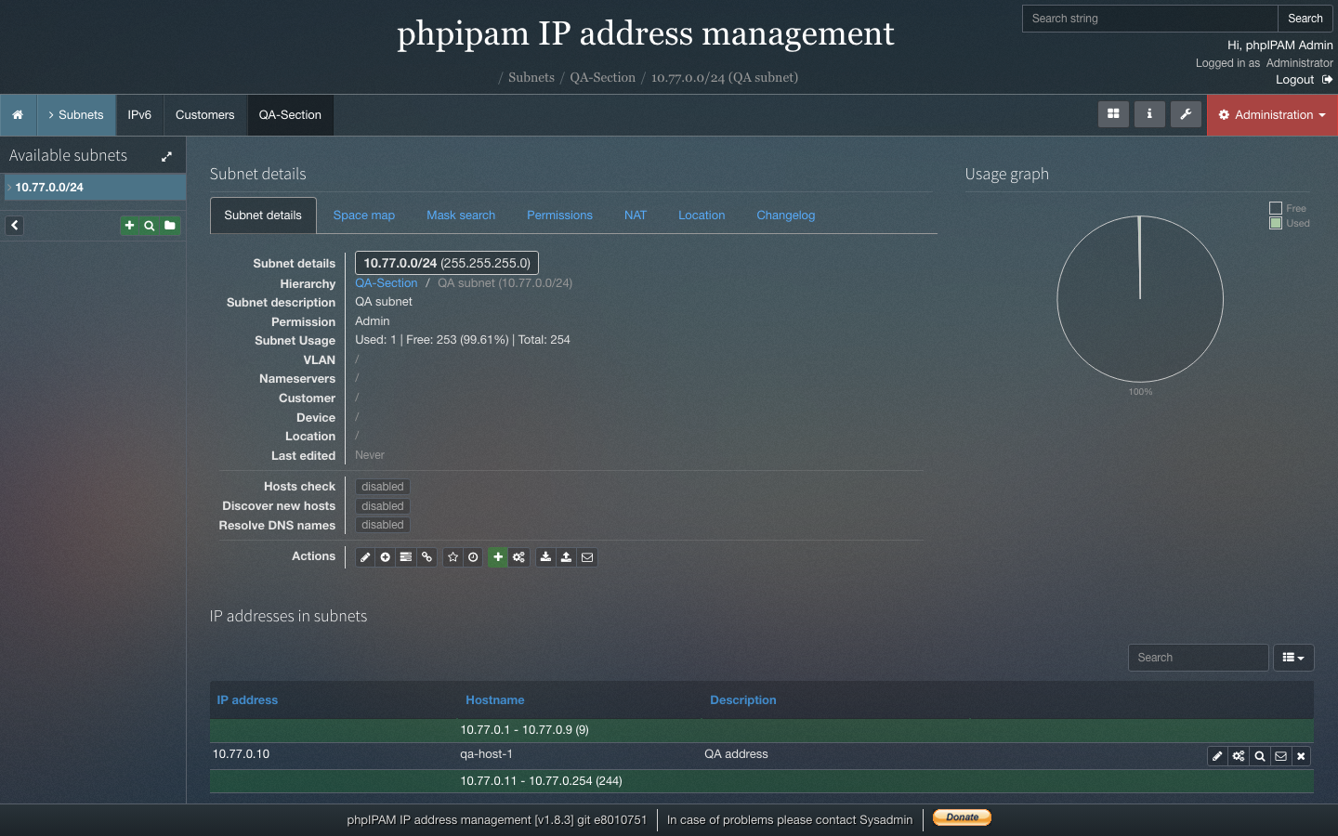This screenshot has width=1338, height=836.
Task: Open the Permissions tab
Action: (559, 216)
